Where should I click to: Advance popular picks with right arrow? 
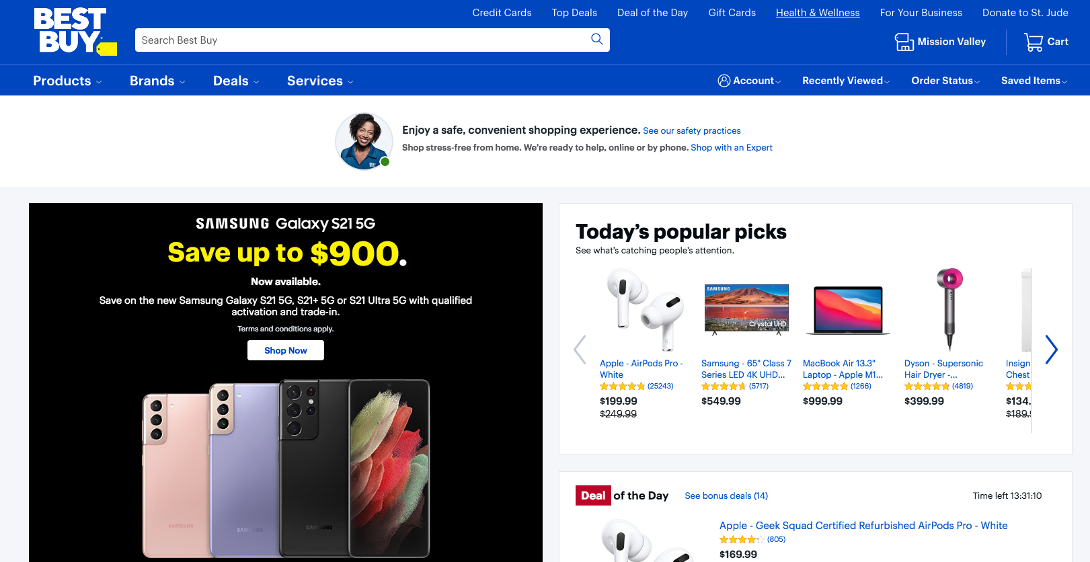(x=1052, y=350)
